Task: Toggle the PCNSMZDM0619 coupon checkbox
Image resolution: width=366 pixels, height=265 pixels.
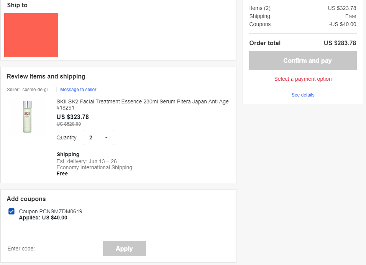Action: coord(11,211)
